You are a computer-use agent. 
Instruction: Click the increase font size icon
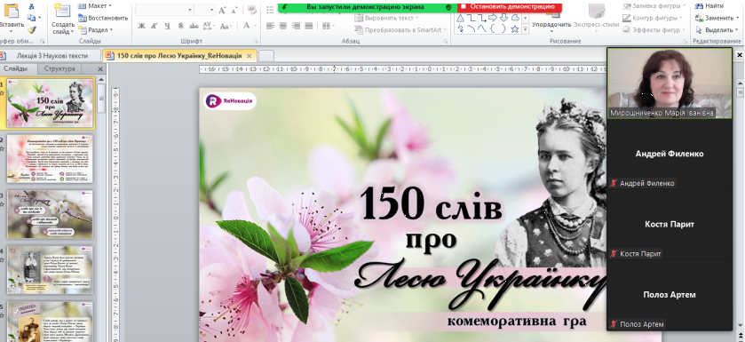coord(223,10)
